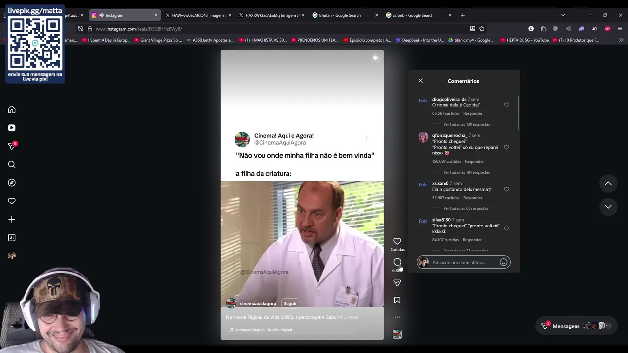
Task: Like xs.sam0 comment
Action: click(507, 189)
